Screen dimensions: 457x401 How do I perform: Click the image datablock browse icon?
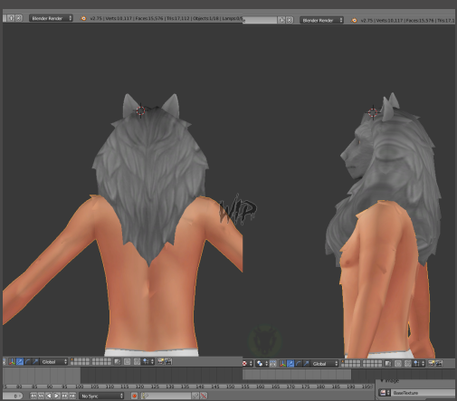(385, 393)
